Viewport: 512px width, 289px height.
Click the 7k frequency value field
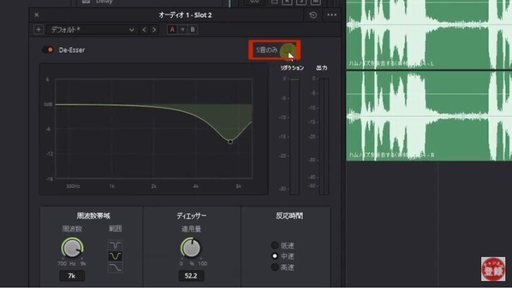click(x=72, y=276)
